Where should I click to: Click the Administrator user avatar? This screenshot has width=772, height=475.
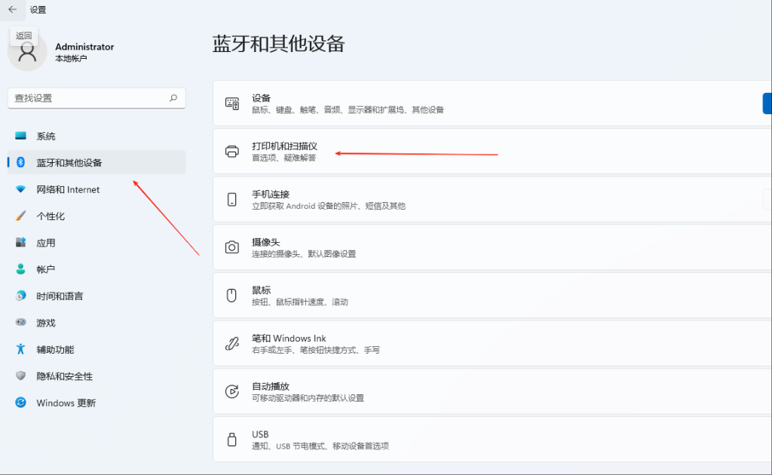coord(27,52)
